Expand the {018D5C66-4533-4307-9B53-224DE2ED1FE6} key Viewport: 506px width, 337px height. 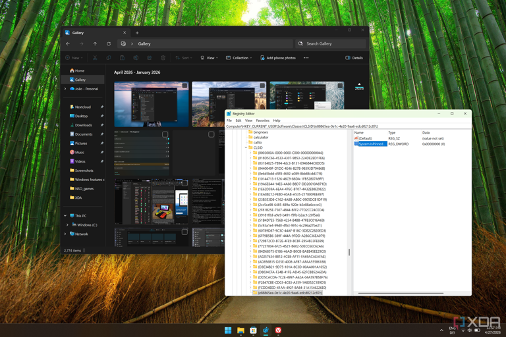[x=251, y=158]
